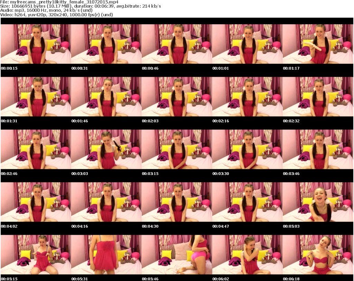Select the thumbnail frame labeled 00:03:30

point(248,149)
